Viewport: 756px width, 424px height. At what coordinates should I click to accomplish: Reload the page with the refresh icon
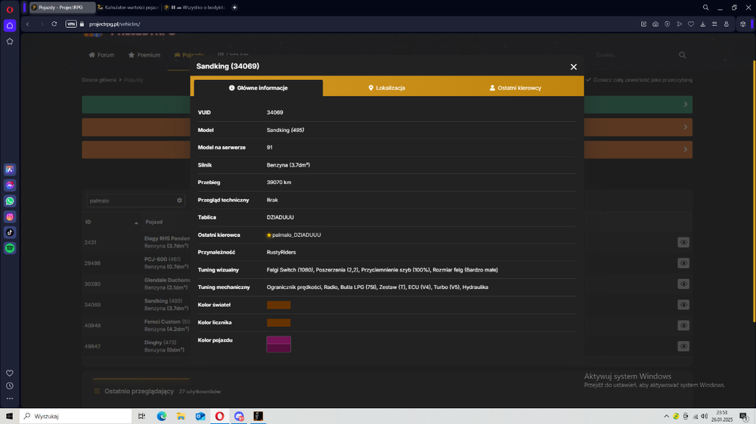[54, 24]
